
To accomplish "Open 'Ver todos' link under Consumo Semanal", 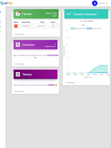I will click(x=71, y=83).
